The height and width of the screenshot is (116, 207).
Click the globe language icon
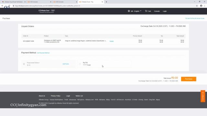(x=129, y=11)
